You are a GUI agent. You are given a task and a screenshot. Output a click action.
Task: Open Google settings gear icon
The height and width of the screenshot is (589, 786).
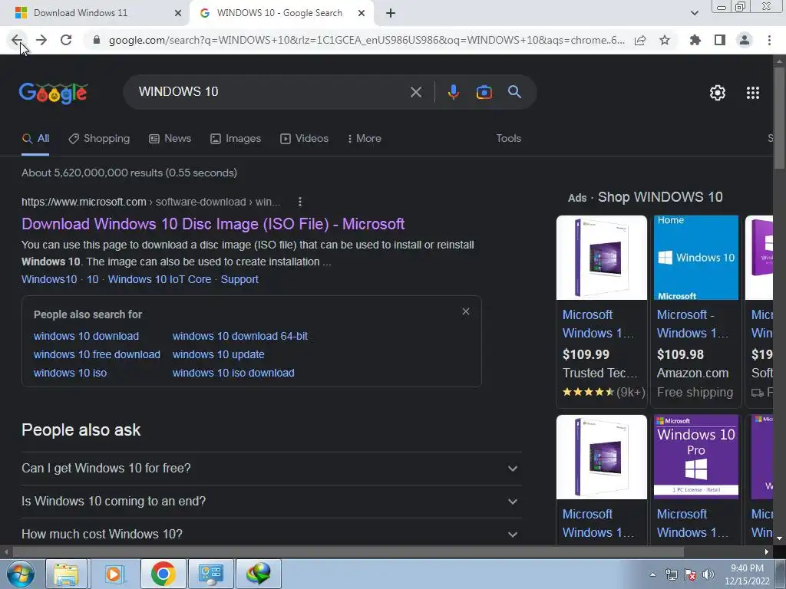[718, 93]
